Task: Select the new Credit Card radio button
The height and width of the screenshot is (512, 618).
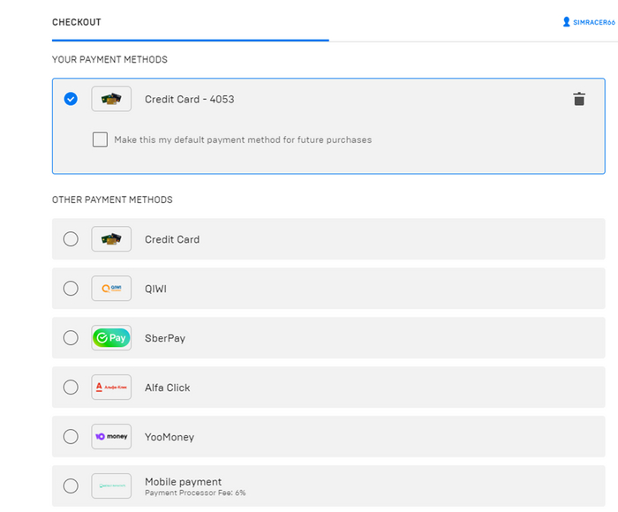Action: (x=71, y=239)
